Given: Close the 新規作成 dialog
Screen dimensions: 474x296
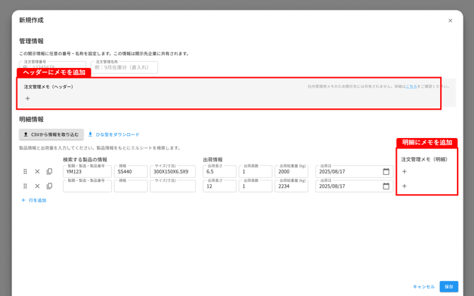Looking at the screenshot, I should click(x=451, y=21).
